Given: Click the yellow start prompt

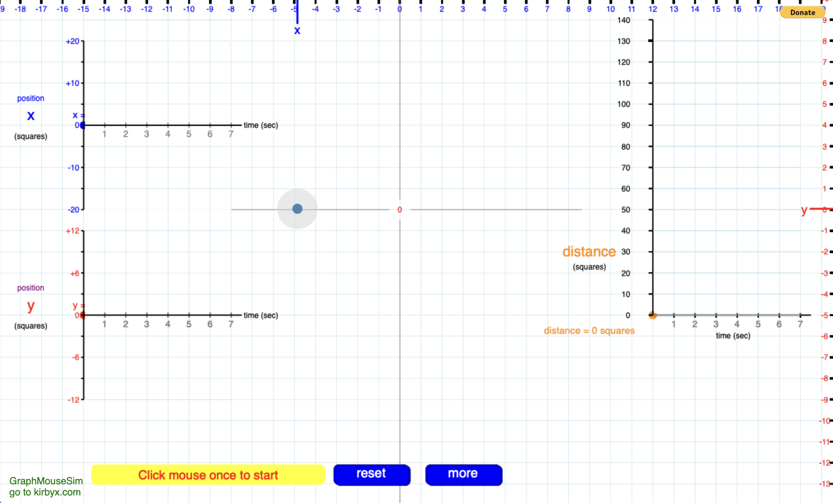Looking at the screenshot, I should [207, 475].
